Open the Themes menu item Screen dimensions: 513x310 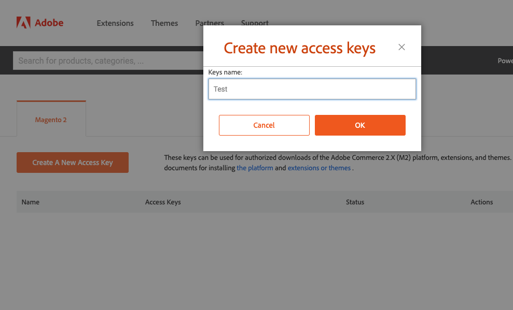click(164, 23)
